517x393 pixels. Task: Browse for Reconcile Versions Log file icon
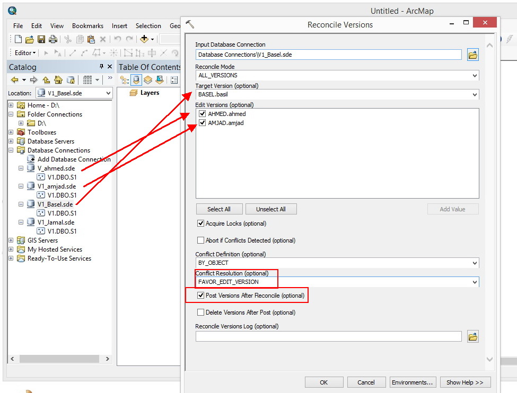coord(473,337)
